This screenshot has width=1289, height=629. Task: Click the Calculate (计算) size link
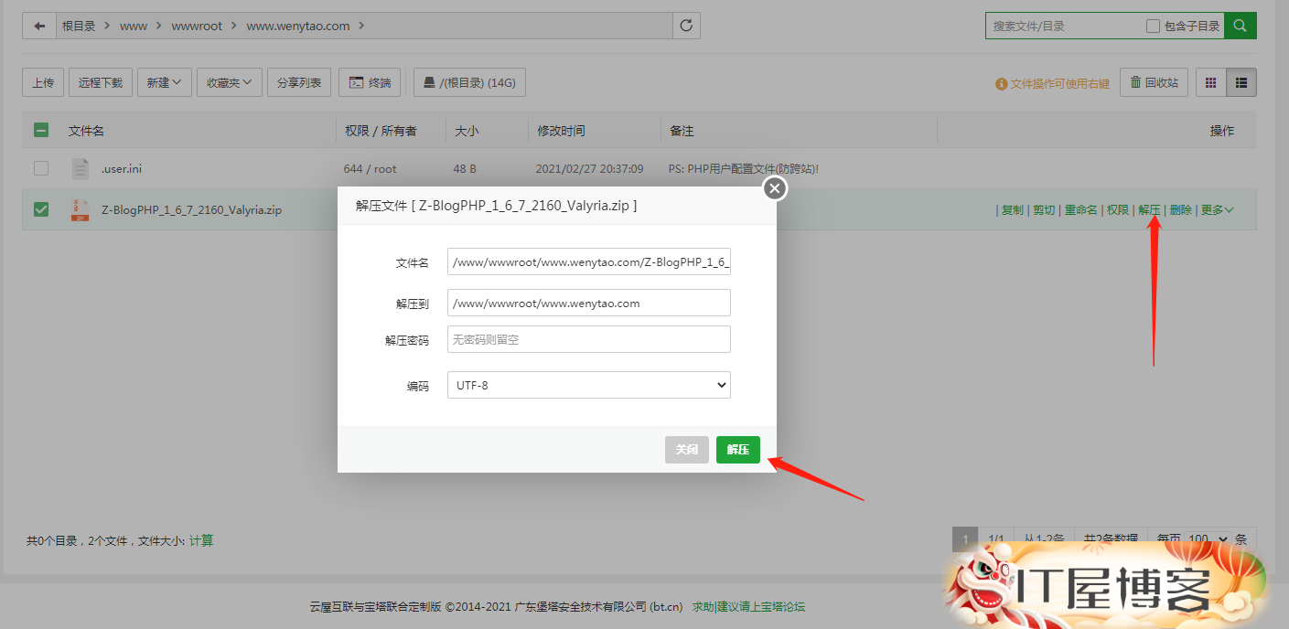(x=201, y=540)
